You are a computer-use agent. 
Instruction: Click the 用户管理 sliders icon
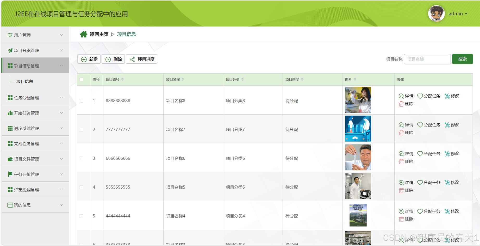coord(10,35)
